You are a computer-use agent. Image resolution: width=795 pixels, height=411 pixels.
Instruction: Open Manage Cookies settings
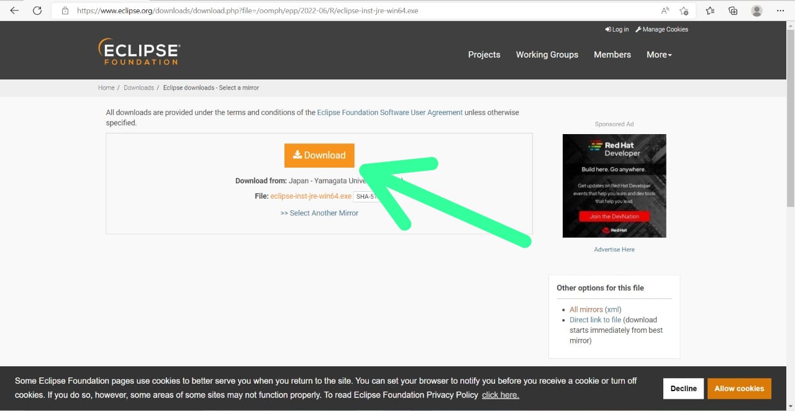point(661,29)
